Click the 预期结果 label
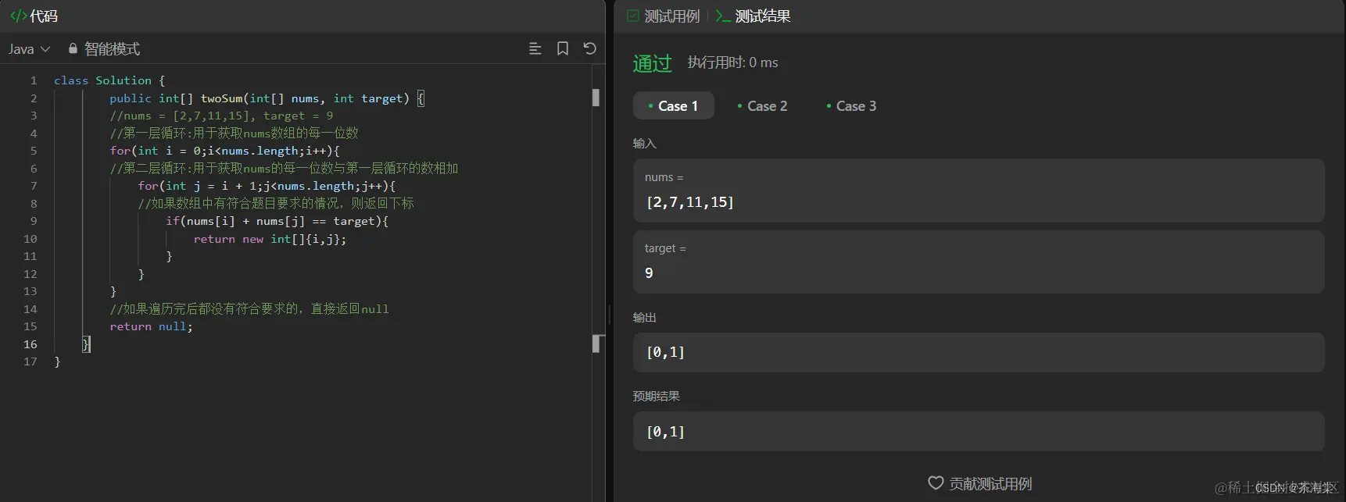1346x502 pixels. (x=657, y=397)
